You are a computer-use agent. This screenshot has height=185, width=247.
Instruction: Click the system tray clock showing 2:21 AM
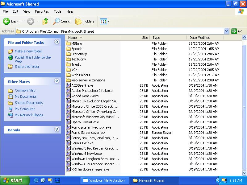pos(236,180)
